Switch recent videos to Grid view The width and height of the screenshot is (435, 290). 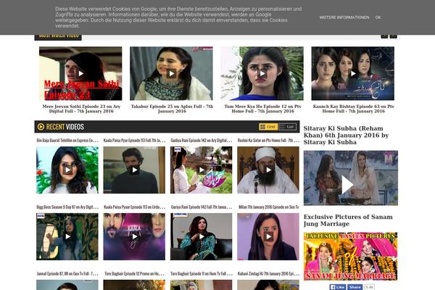pyautogui.click(x=268, y=127)
